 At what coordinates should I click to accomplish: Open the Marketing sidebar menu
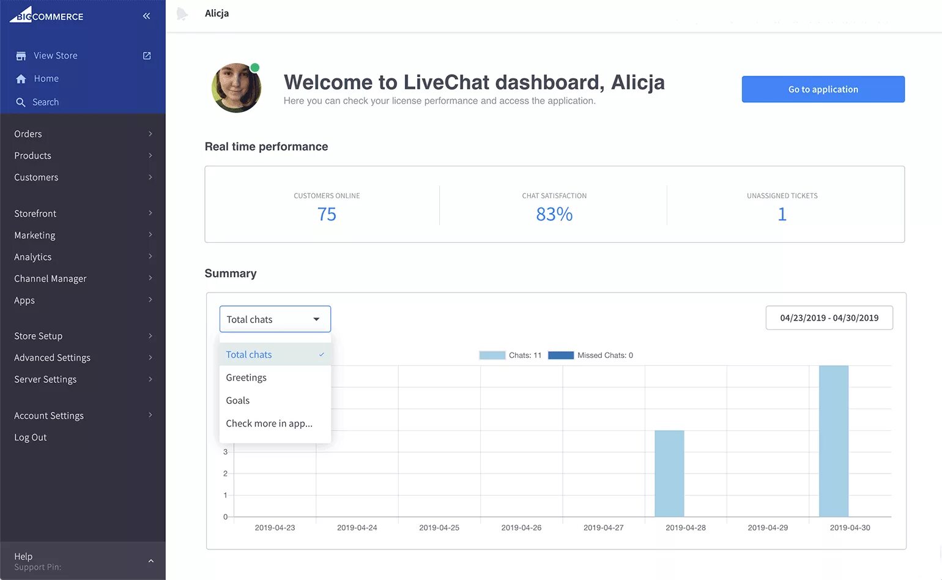(x=83, y=235)
